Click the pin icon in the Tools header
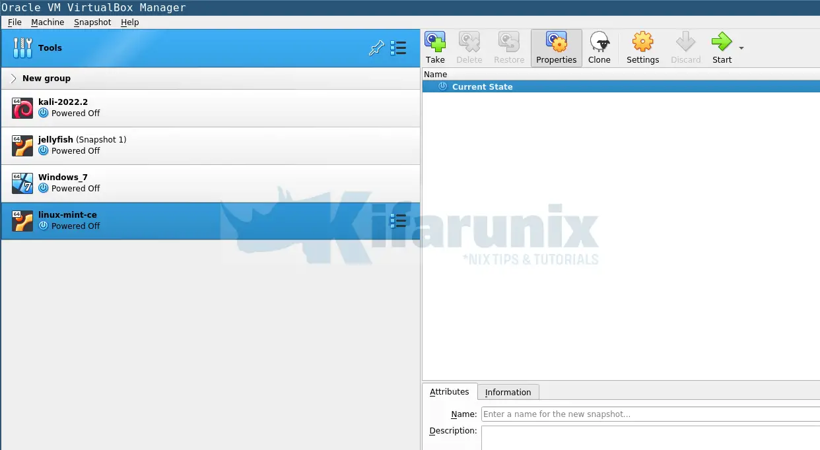820x450 pixels. [x=377, y=48]
